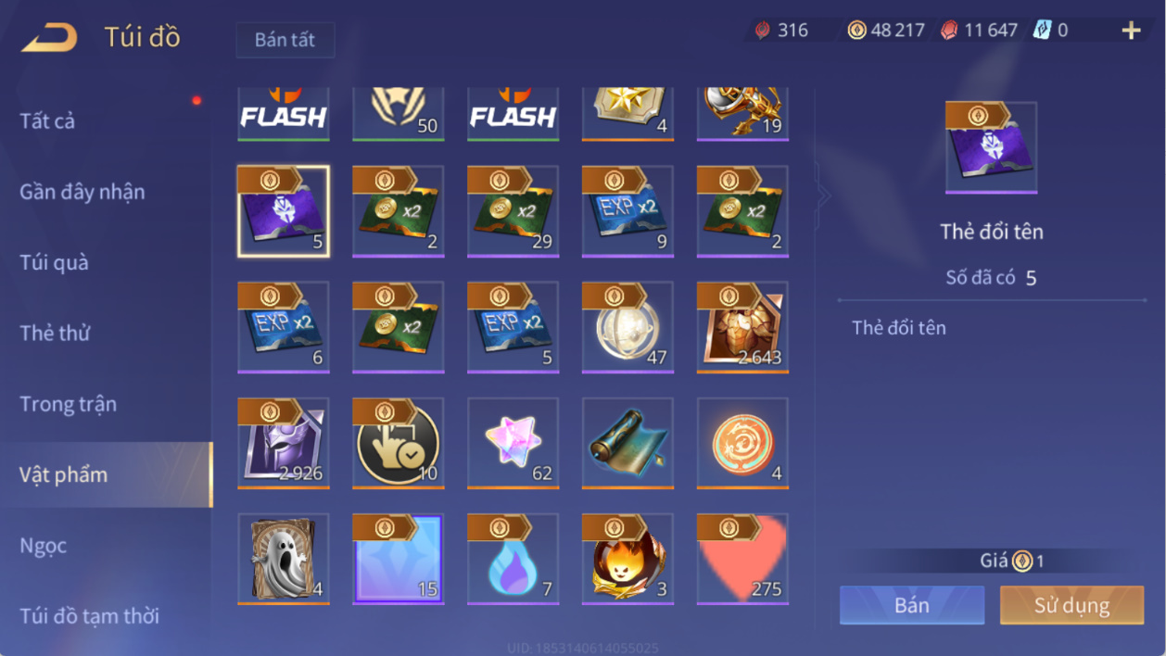
Task: Select the ghost card item
Action: point(284,559)
